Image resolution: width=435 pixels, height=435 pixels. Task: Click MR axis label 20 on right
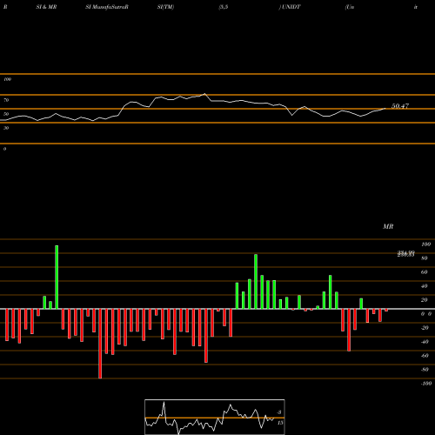[425, 300]
